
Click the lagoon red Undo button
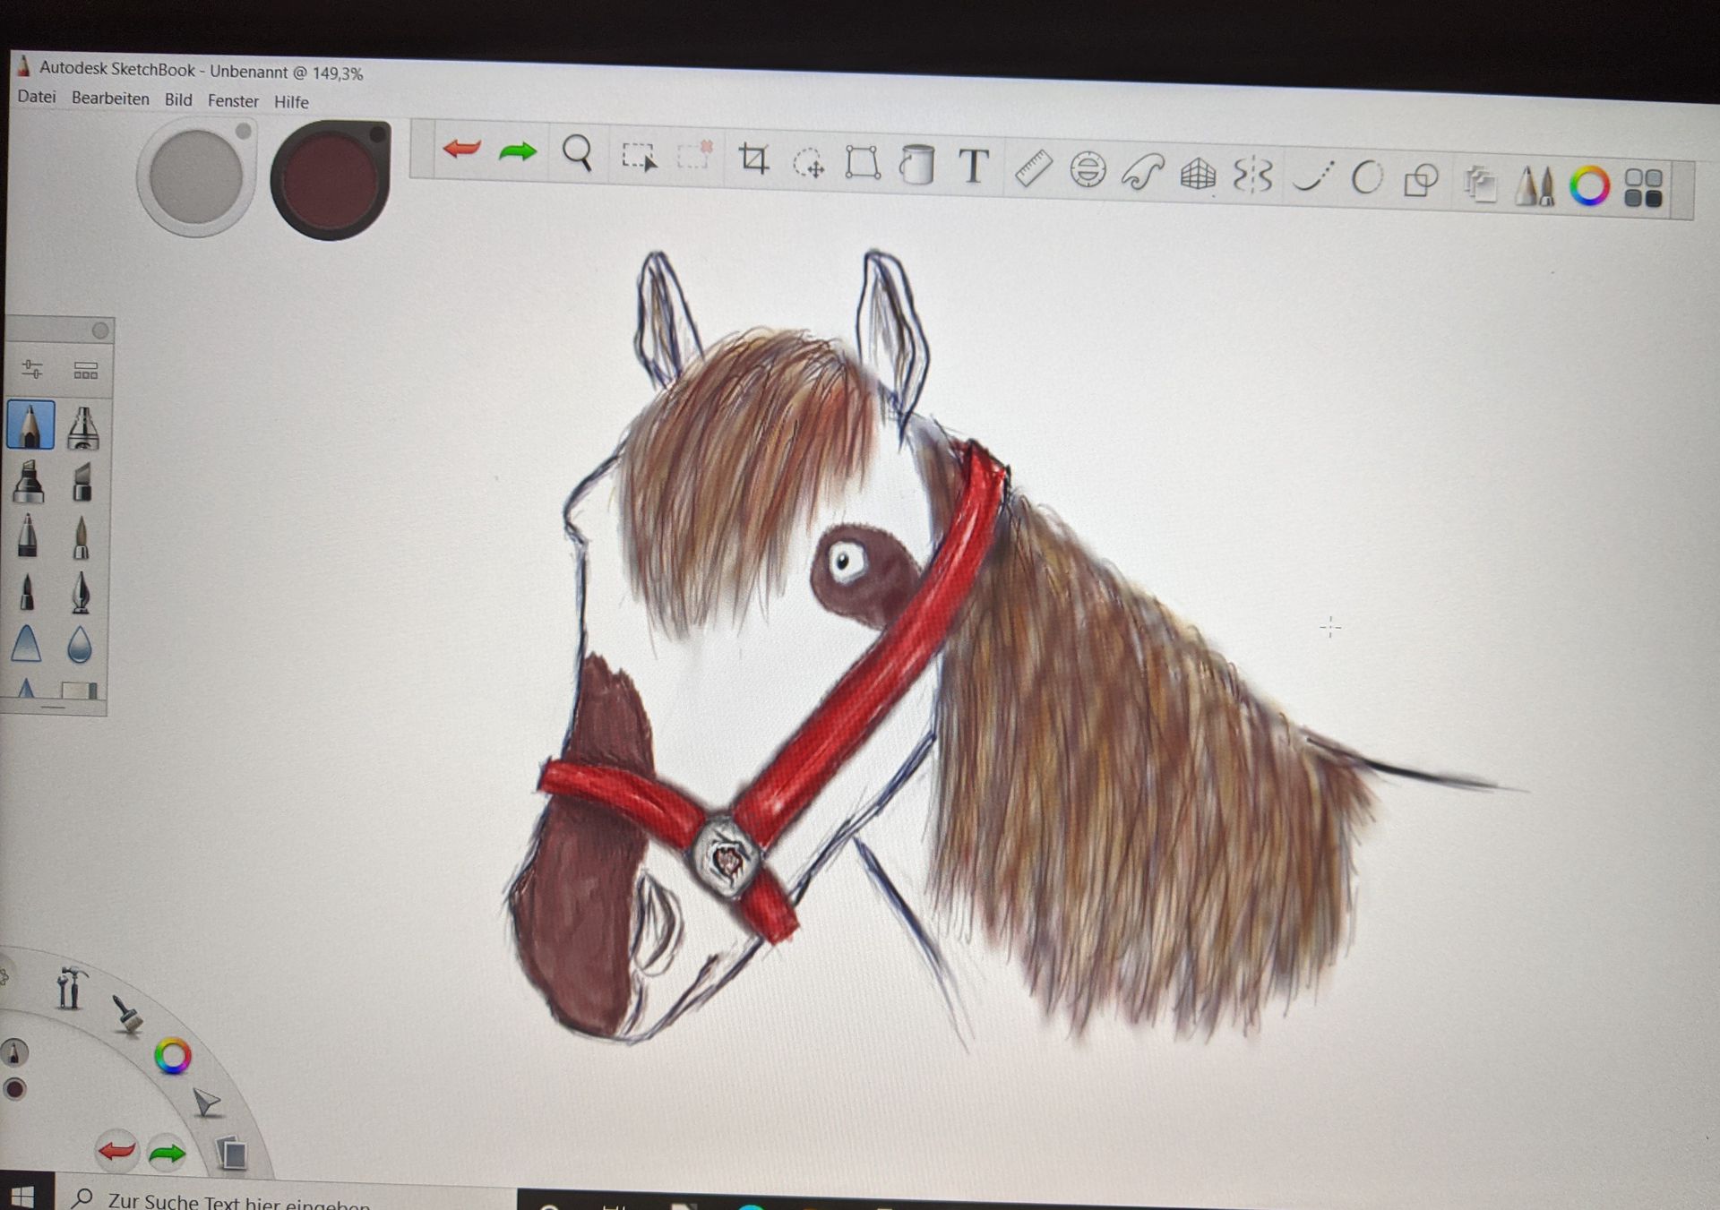point(116,1151)
